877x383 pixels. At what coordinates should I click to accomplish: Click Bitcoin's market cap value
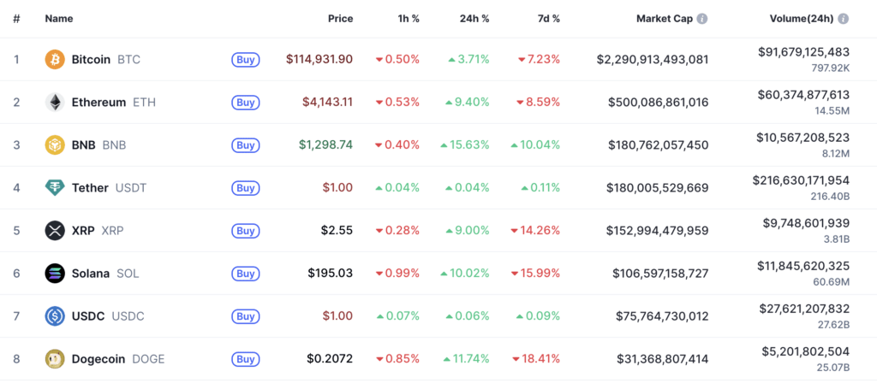click(653, 59)
